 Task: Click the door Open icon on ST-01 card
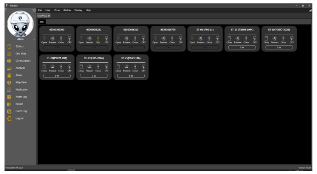[x=192, y=38]
